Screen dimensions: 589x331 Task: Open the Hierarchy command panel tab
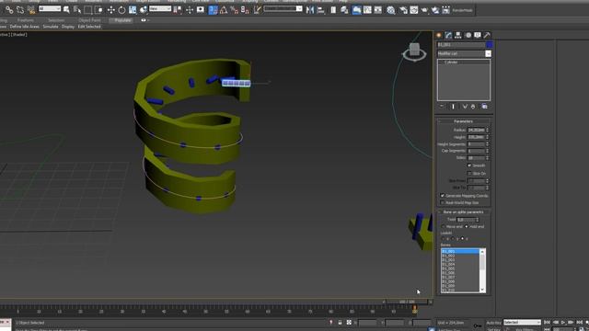458,35
